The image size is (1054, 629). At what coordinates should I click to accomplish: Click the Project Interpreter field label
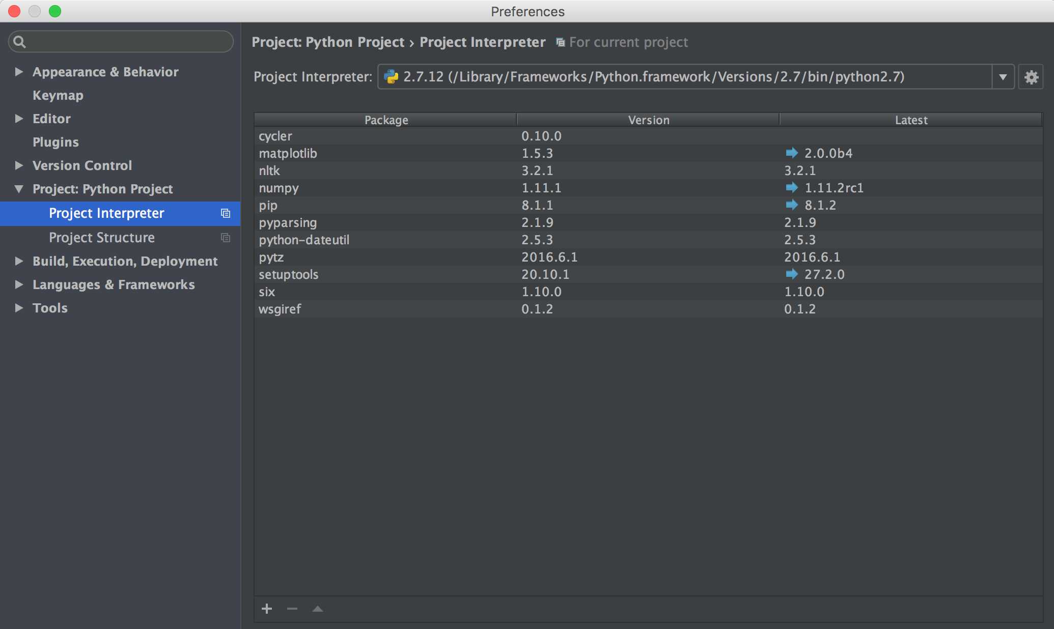[313, 77]
